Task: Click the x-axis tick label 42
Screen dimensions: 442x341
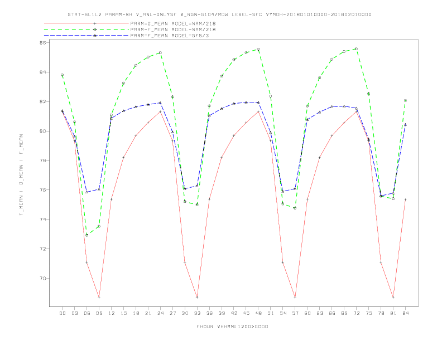Action: coord(234,313)
